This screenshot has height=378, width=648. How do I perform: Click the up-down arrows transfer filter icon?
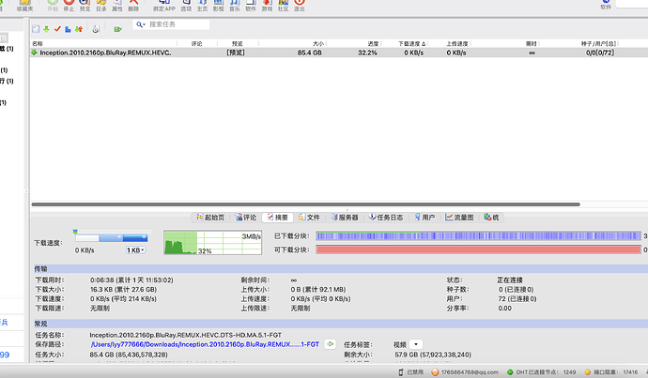point(79,29)
